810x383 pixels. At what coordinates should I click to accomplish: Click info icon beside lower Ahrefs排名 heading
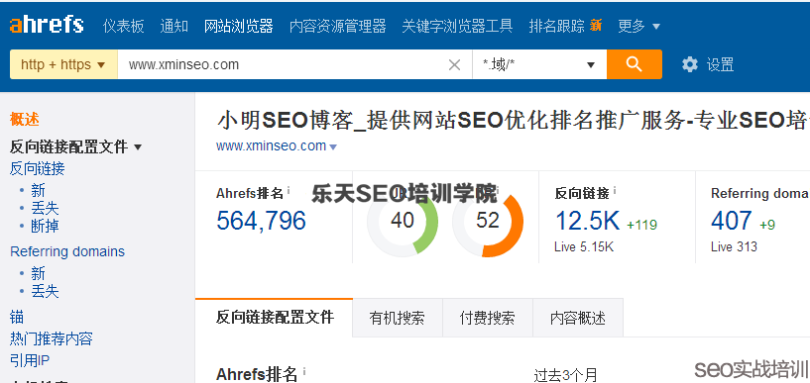point(303,371)
